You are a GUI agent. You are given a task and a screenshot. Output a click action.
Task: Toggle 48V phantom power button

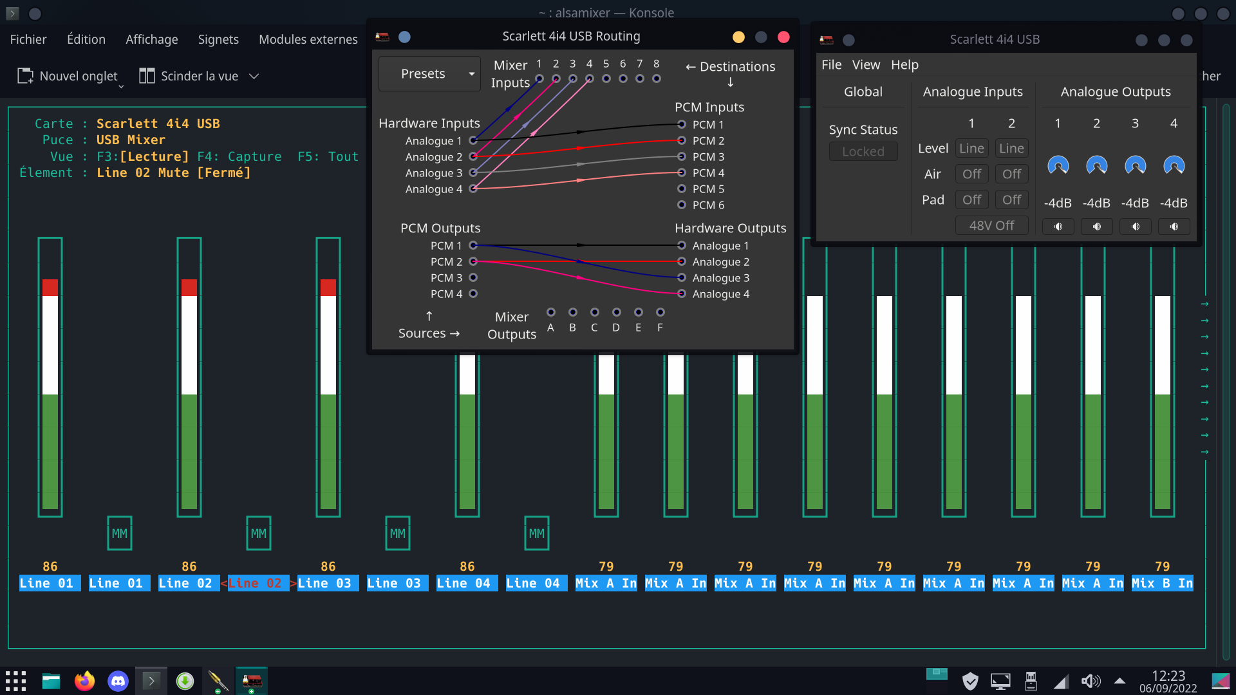991,225
